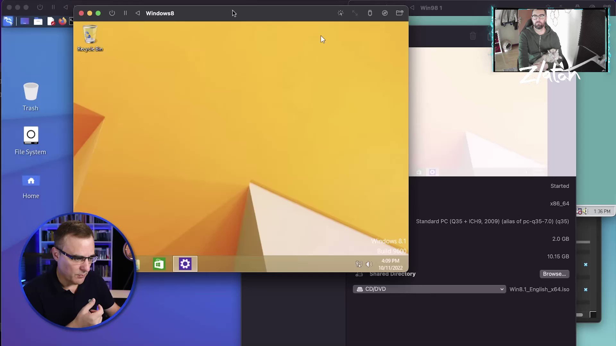The image size is (616, 346).
Task: Open the Trash icon on Kali desktop
Action: click(31, 97)
